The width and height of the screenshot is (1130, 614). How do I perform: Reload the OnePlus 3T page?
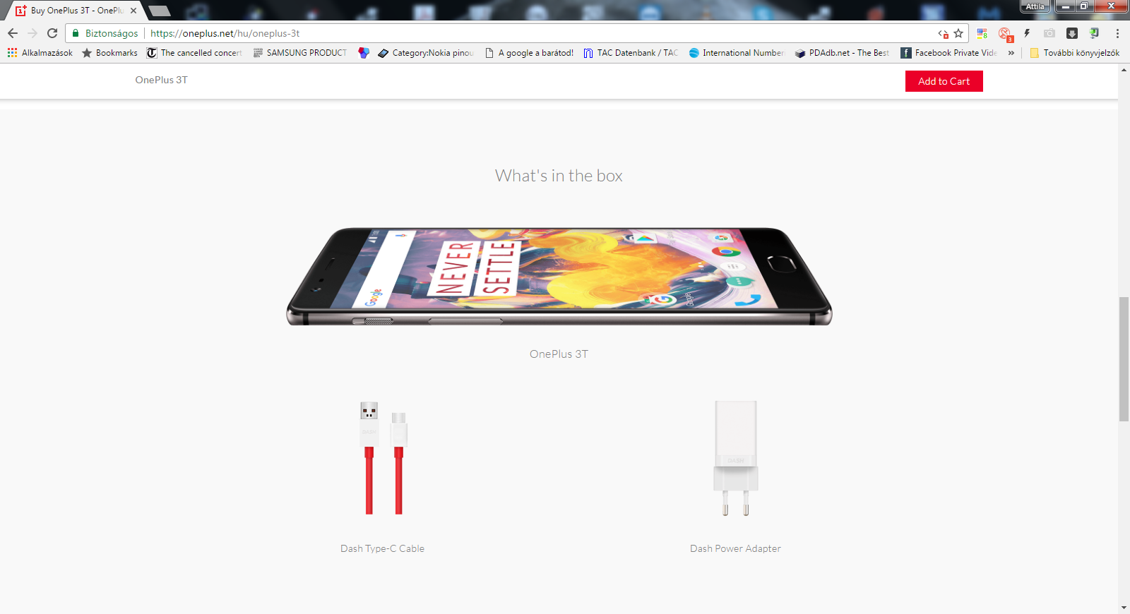[52, 33]
